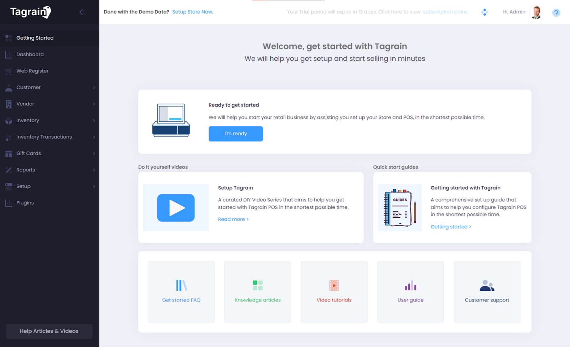Open the User guide label
The image size is (570, 347).
tap(410, 300)
